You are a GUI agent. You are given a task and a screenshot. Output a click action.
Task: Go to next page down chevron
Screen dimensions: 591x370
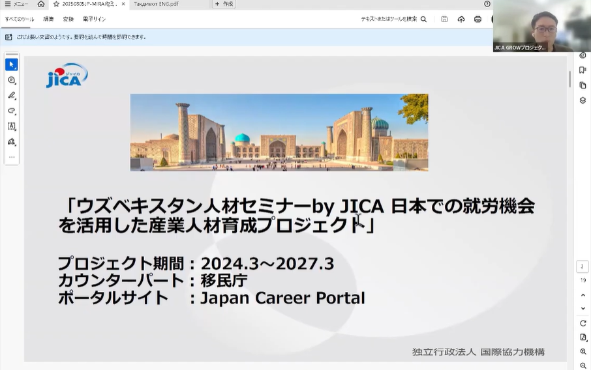[583, 308]
